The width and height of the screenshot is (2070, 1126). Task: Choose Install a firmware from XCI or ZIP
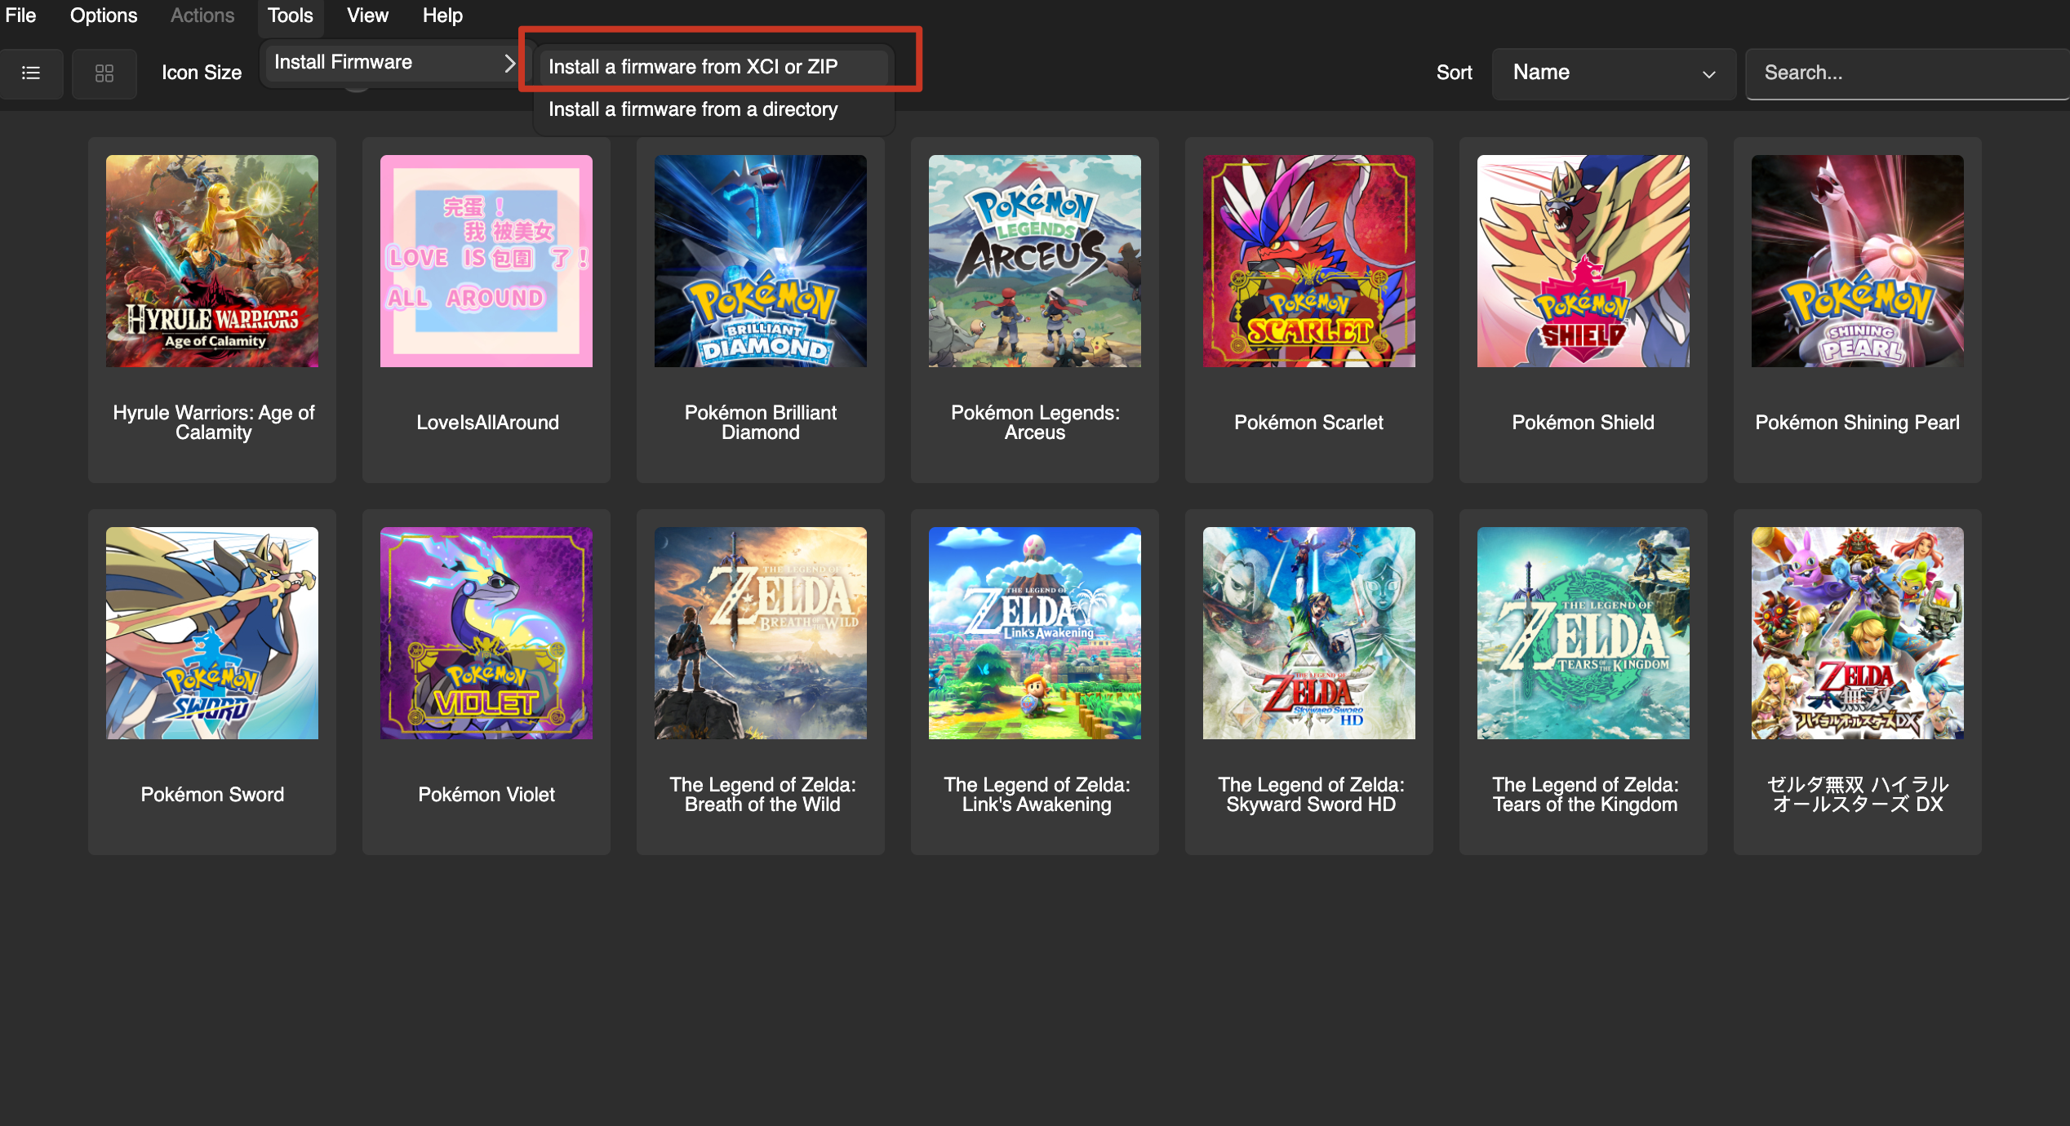pyautogui.click(x=693, y=67)
